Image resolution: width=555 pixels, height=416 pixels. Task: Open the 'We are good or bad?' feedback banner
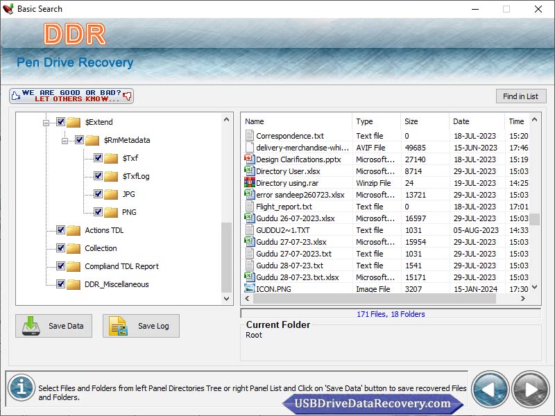[x=71, y=96]
